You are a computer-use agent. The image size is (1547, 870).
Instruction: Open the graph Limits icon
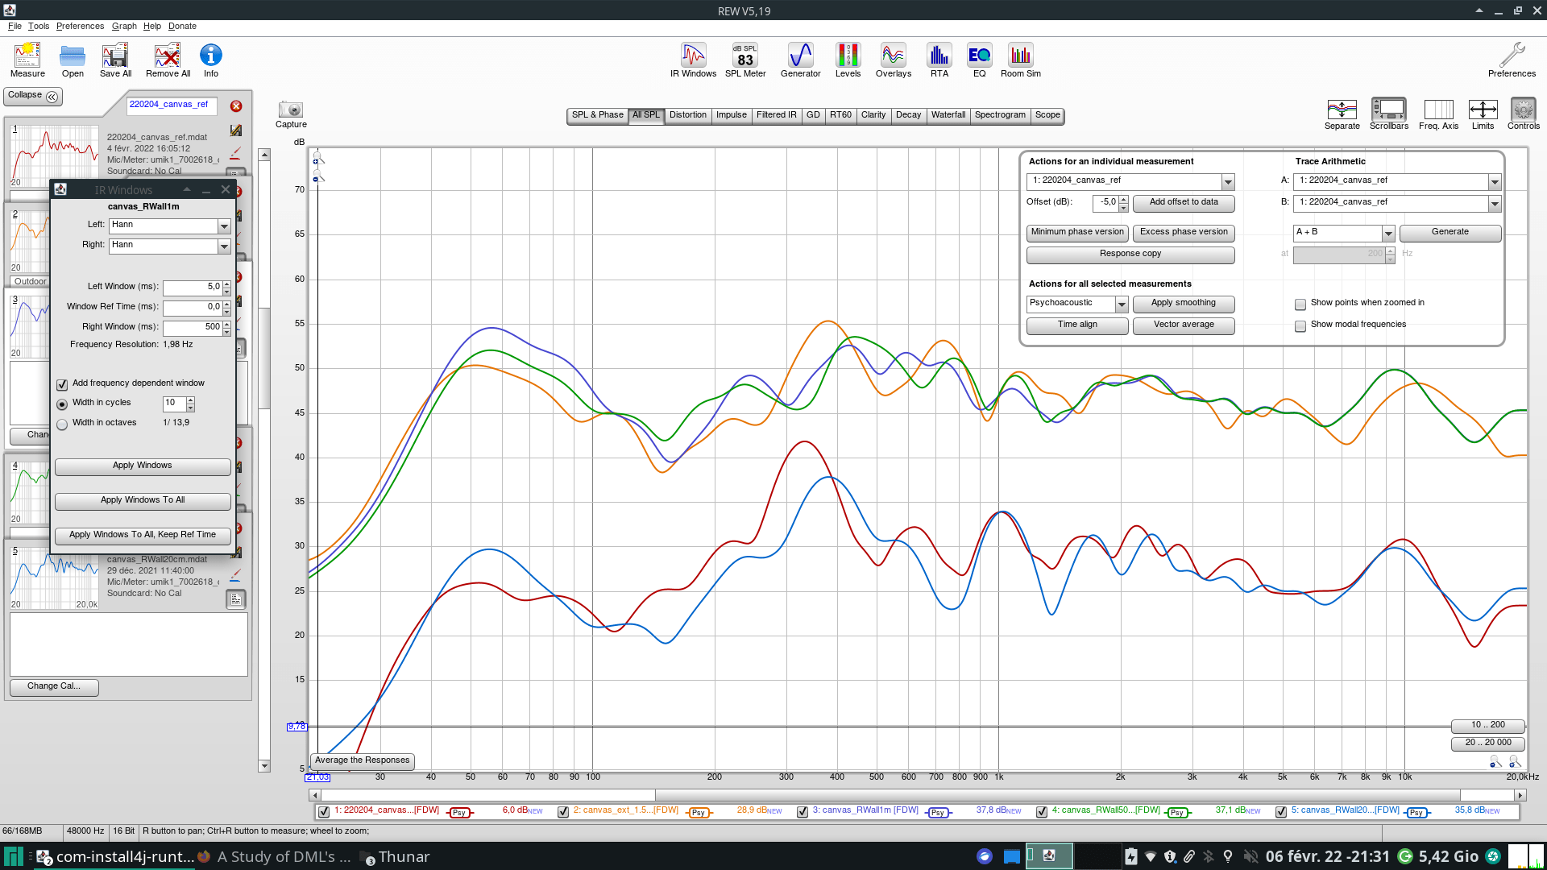(1483, 114)
